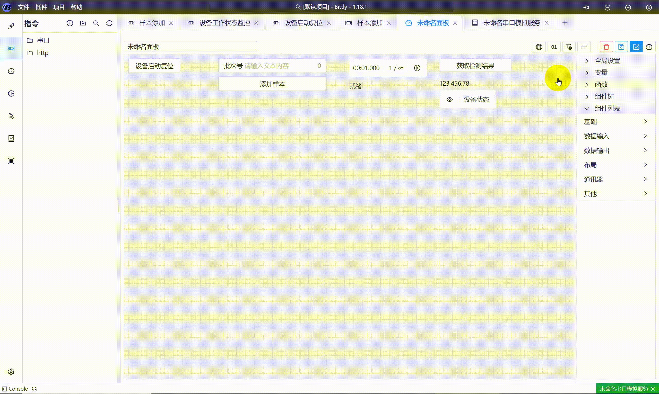Image resolution: width=659 pixels, height=394 pixels.
Task: Switch to the 设备工作状态监控 tab
Action: click(224, 23)
